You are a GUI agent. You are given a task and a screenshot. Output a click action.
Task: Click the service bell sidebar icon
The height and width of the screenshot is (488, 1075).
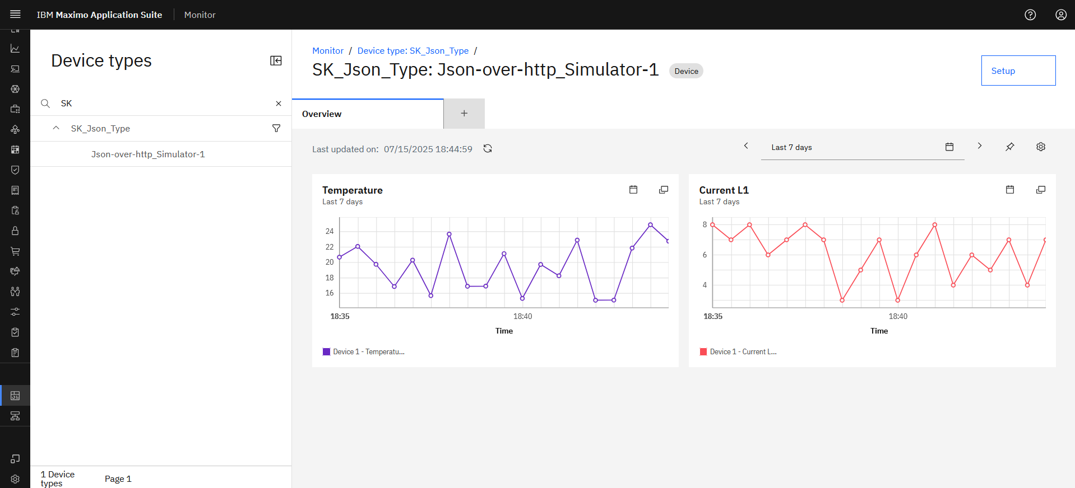point(15,271)
